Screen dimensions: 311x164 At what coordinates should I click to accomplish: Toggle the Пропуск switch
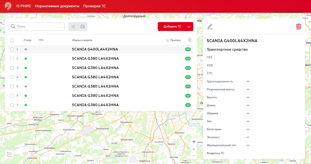pos(166,40)
